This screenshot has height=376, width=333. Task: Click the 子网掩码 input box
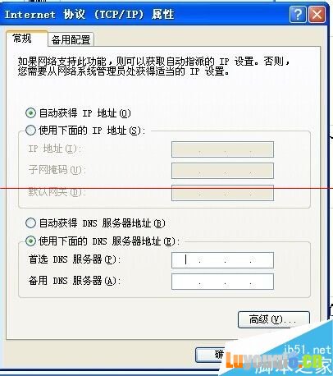click(222, 171)
